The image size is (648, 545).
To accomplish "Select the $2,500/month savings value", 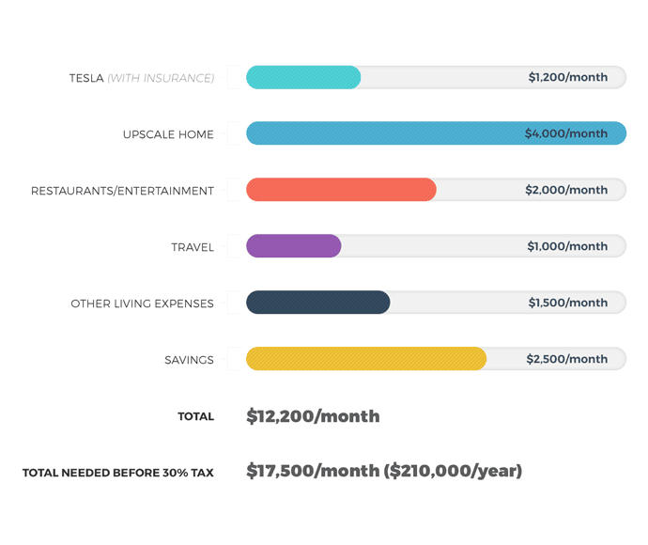I will (566, 359).
